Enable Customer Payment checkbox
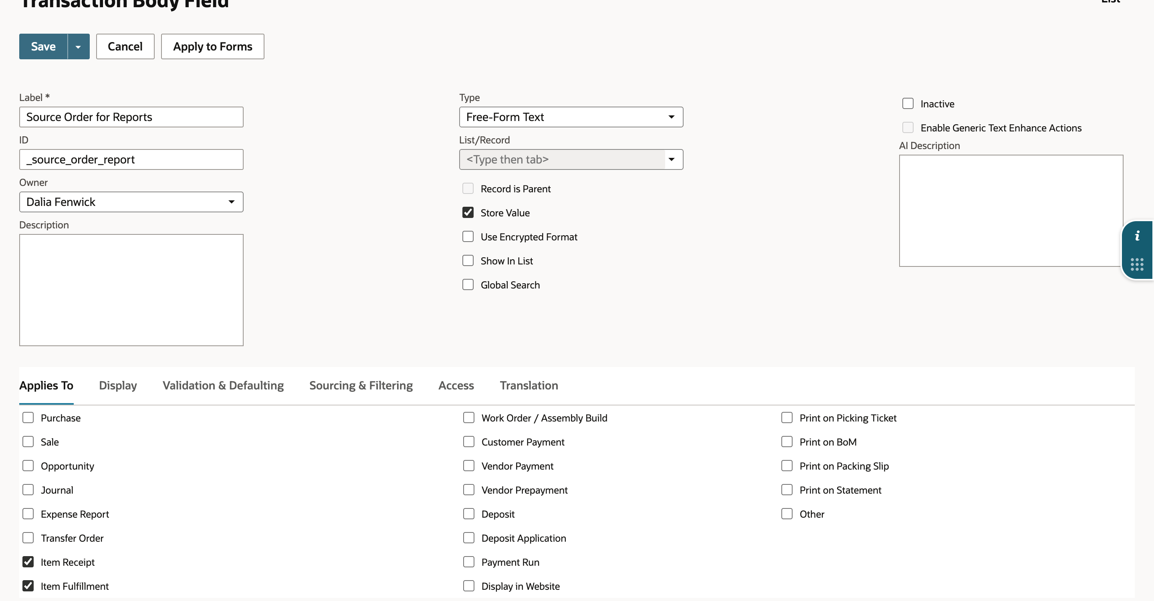This screenshot has height=601, width=1154. click(469, 442)
